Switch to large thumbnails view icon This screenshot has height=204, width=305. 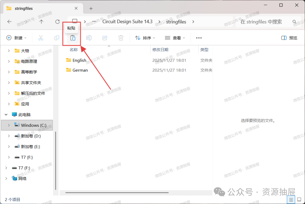299,199
